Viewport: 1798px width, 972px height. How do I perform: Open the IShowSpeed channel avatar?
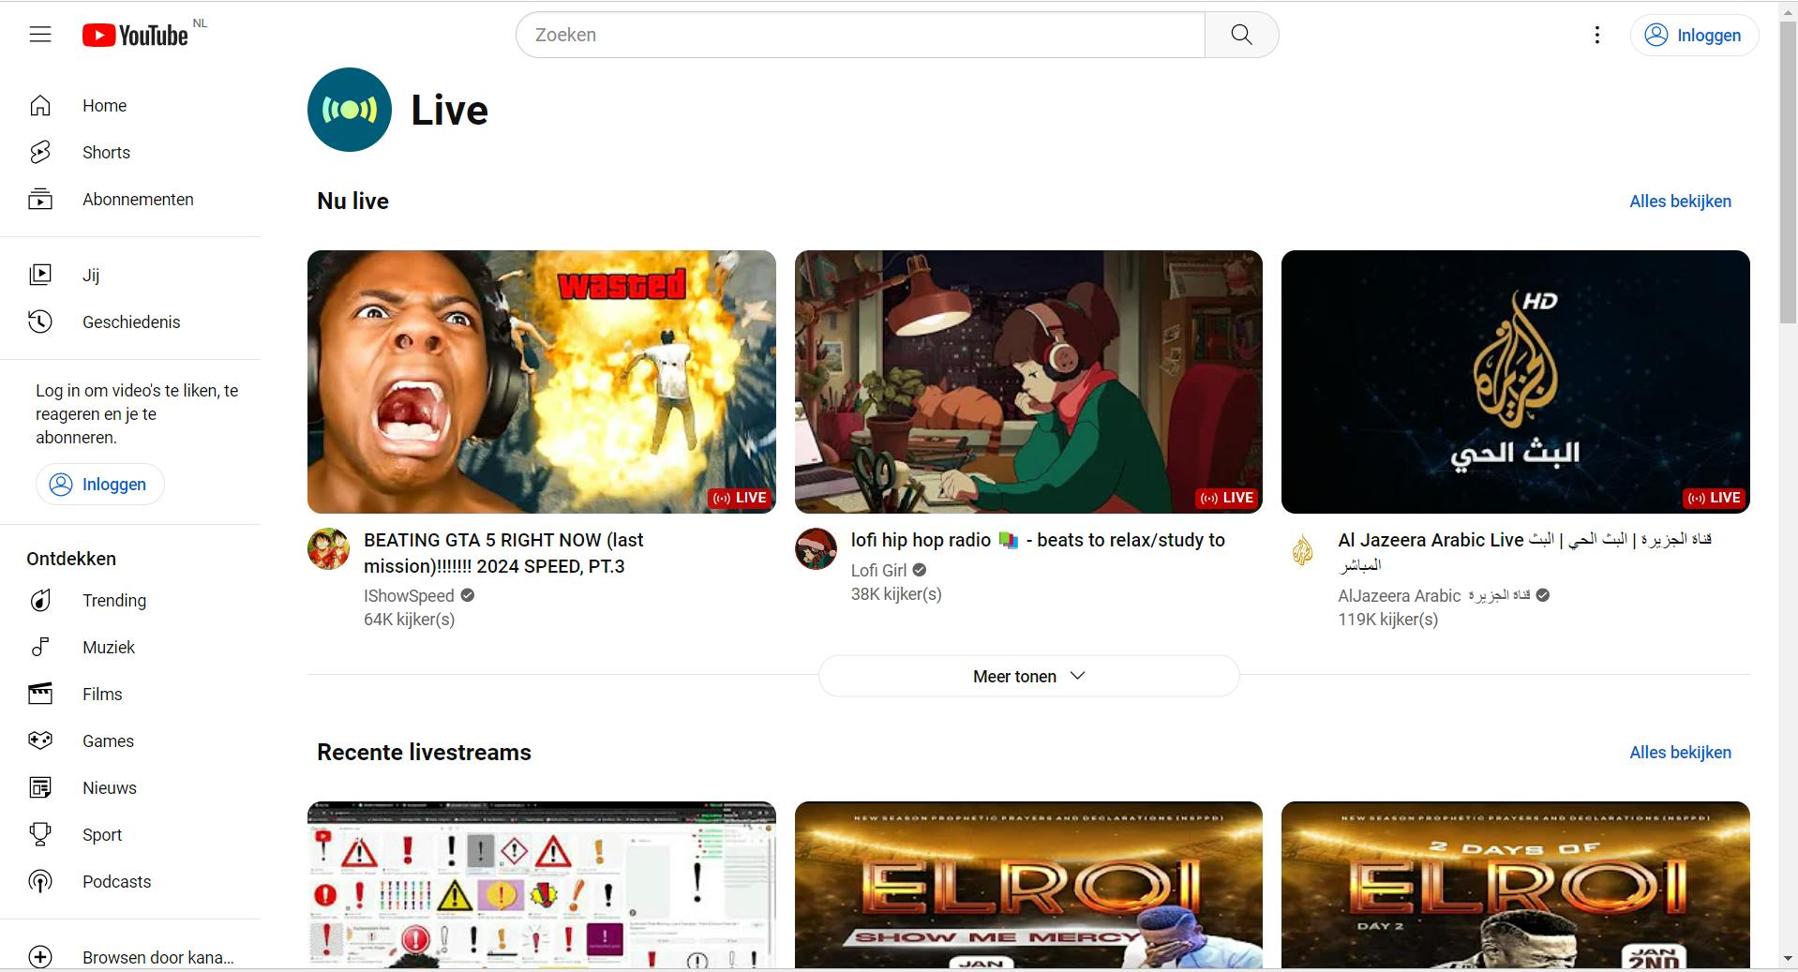[329, 549]
